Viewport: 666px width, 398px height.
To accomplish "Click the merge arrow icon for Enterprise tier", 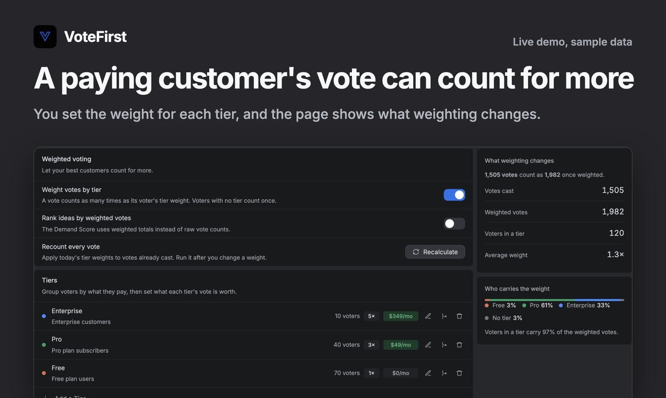I will [444, 316].
